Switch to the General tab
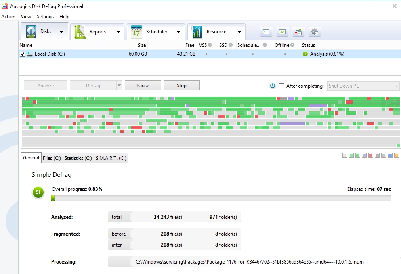401x274 pixels. click(x=31, y=158)
